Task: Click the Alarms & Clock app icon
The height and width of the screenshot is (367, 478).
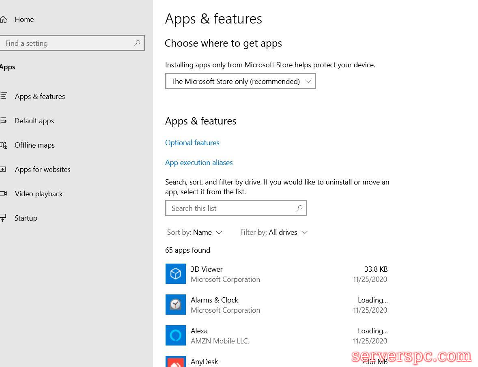Action: [x=175, y=305]
